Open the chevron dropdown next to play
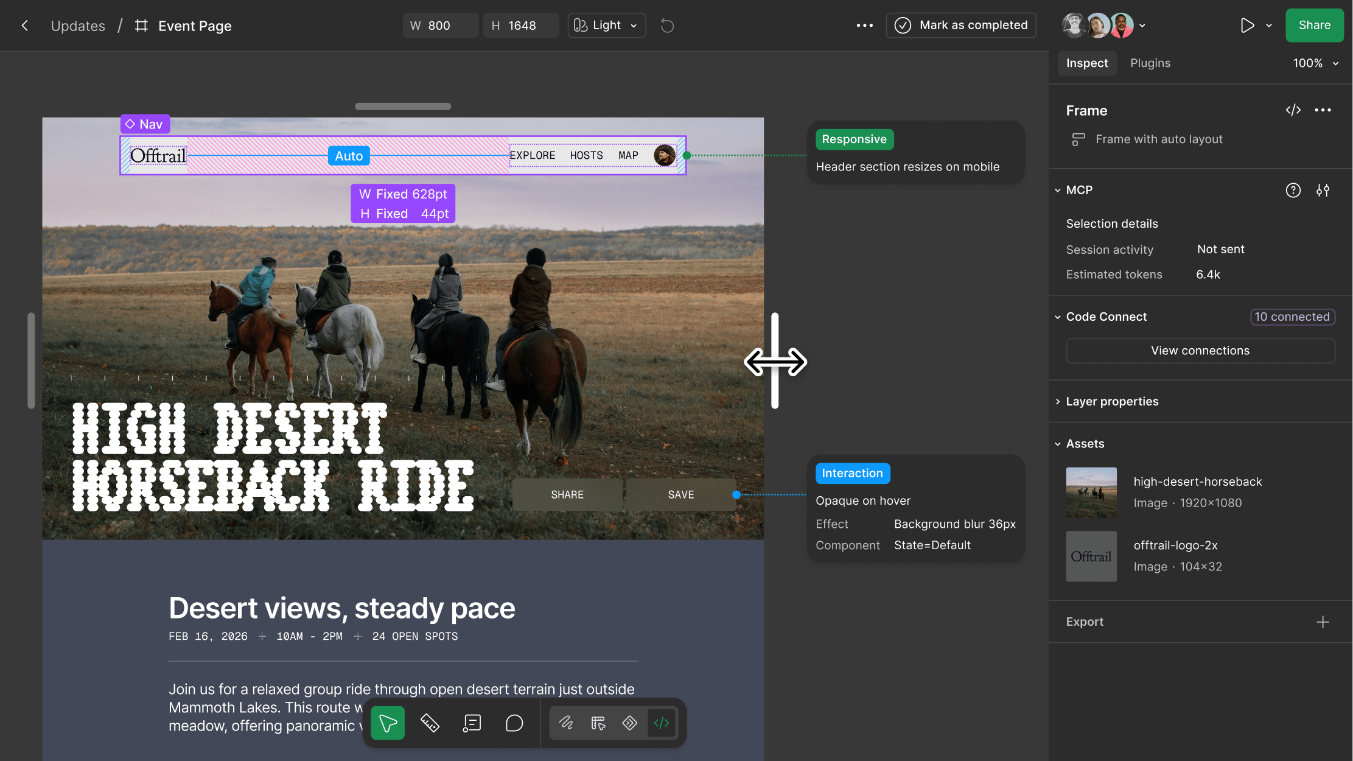 [x=1269, y=26]
